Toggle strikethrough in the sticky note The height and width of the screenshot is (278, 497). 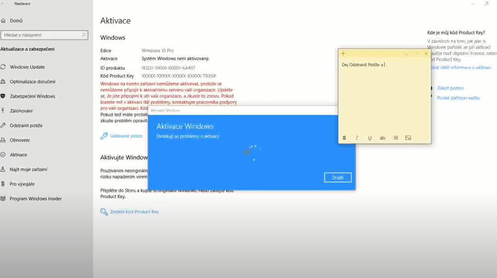[383, 138]
